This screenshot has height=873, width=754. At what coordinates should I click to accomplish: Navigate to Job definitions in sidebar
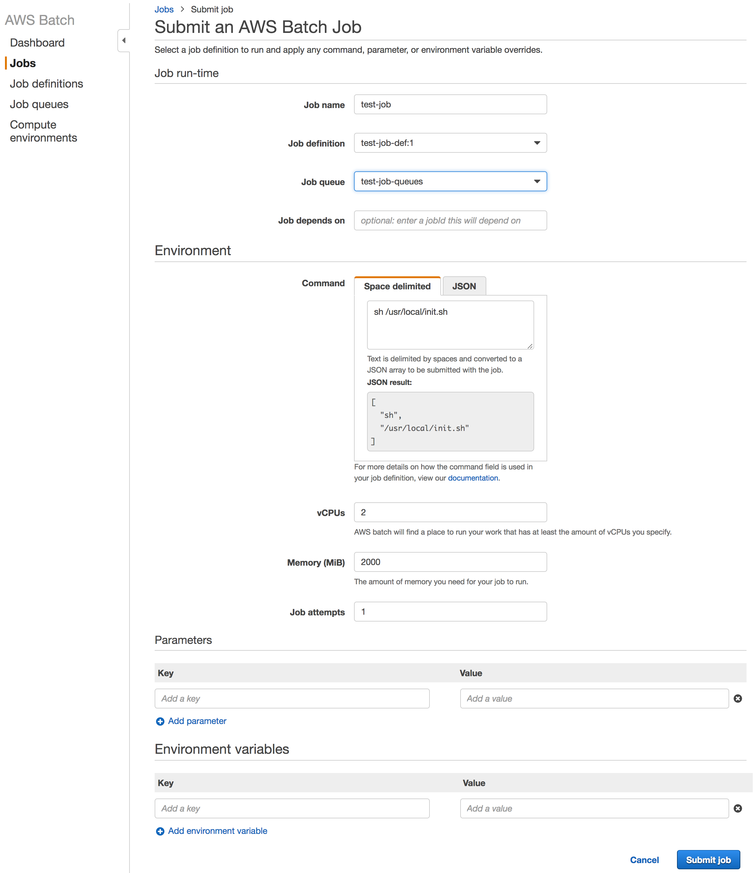pyautogui.click(x=46, y=84)
